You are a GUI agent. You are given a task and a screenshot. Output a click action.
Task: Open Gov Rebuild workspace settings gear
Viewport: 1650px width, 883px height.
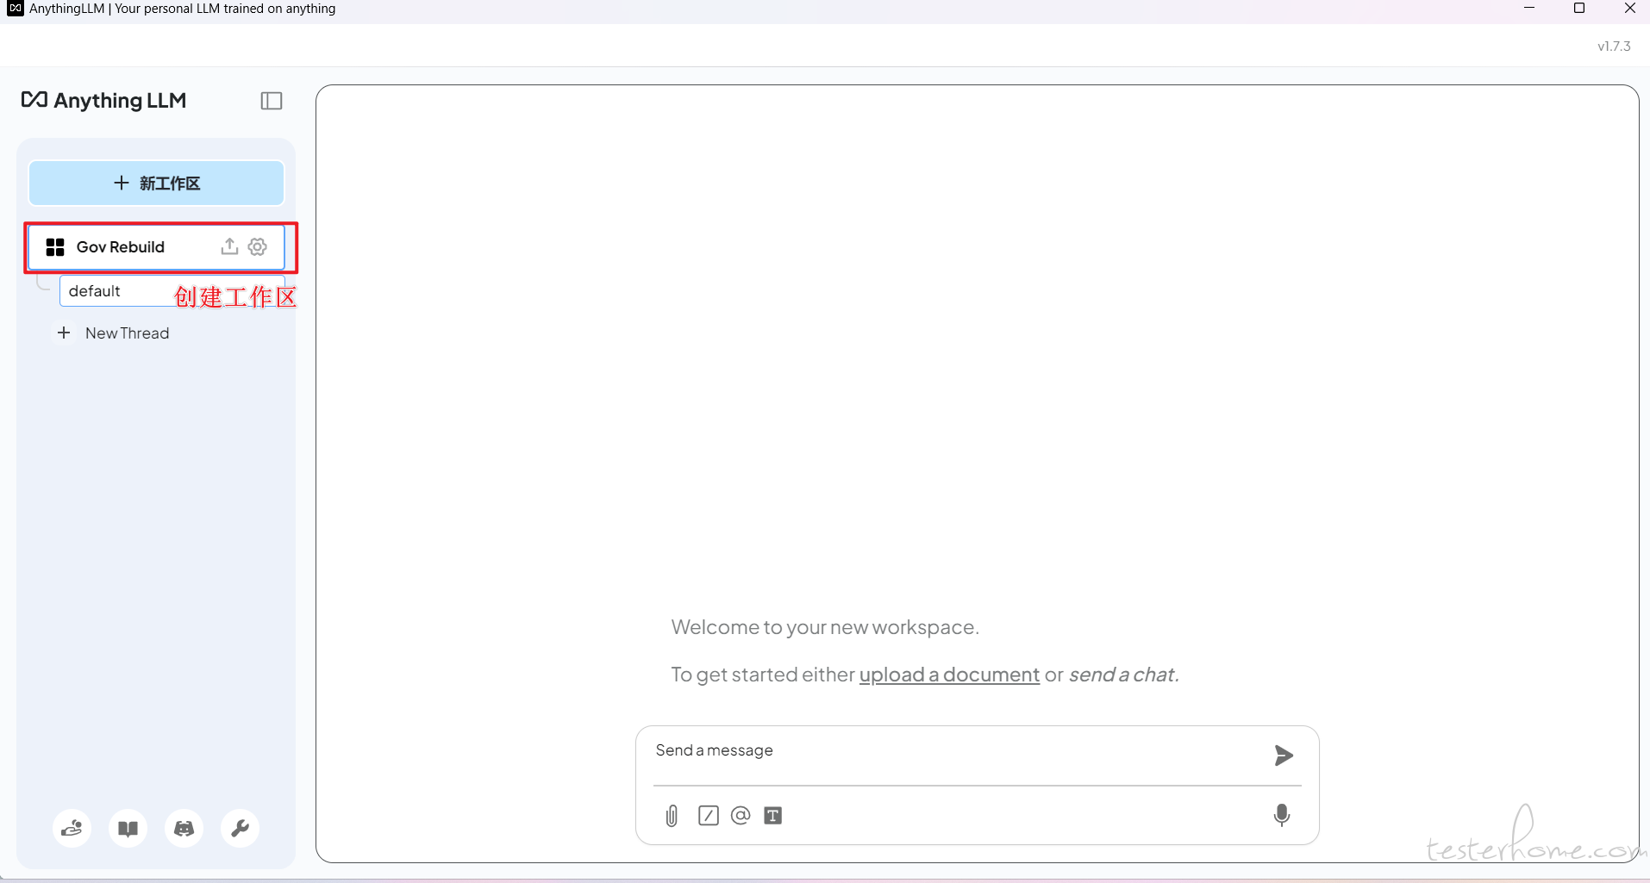point(258,247)
